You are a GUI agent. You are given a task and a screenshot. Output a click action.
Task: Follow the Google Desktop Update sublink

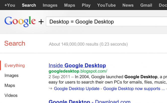pos(77,88)
